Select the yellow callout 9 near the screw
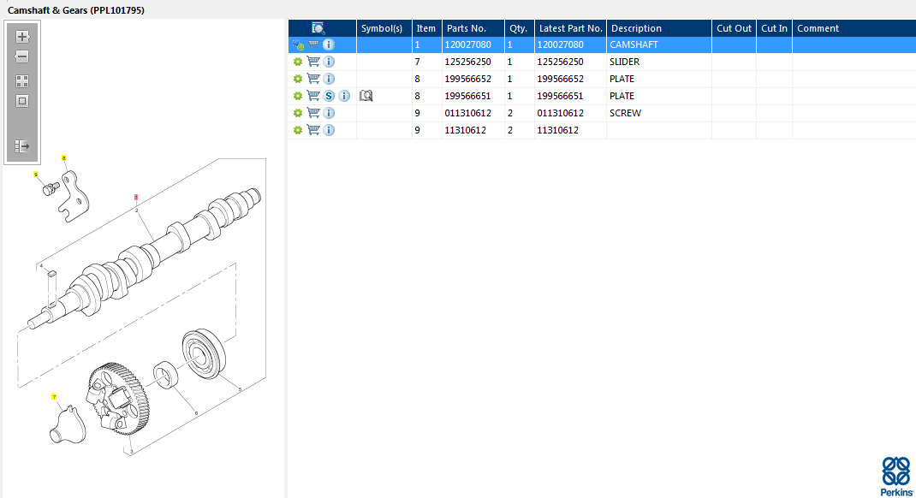The width and height of the screenshot is (916, 498). tap(36, 175)
